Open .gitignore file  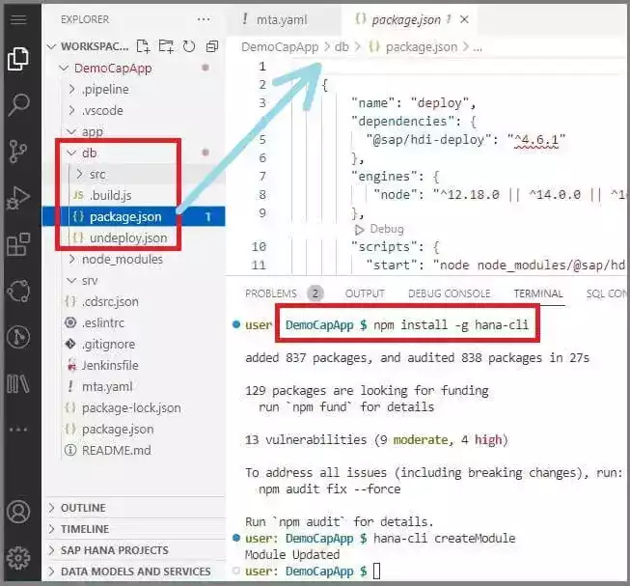(109, 345)
